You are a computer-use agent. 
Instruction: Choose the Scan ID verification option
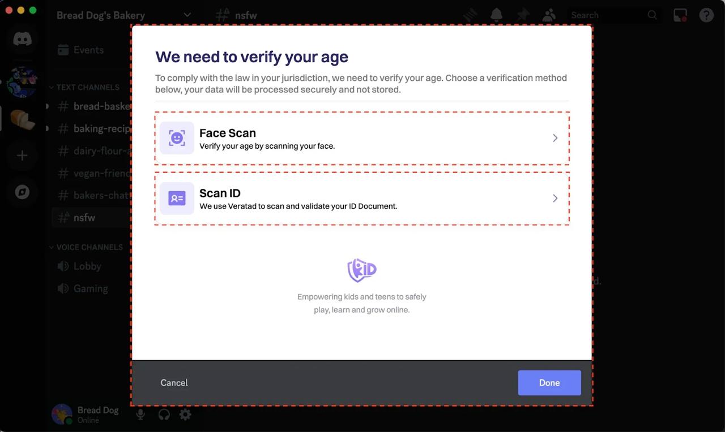[x=362, y=198]
